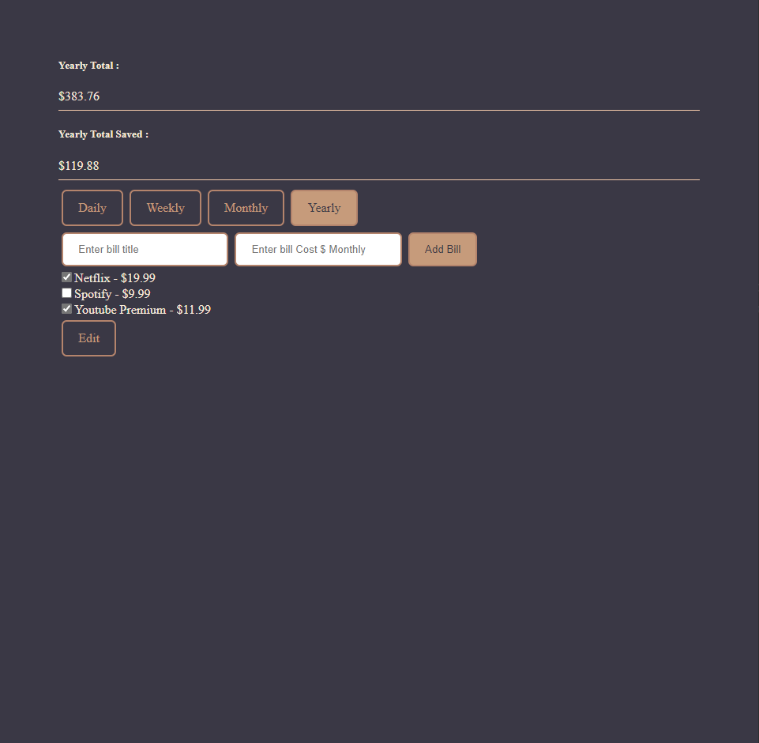Uncheck the Youtube Premium checkbox

pyautogui.click(x=67, y=309)
